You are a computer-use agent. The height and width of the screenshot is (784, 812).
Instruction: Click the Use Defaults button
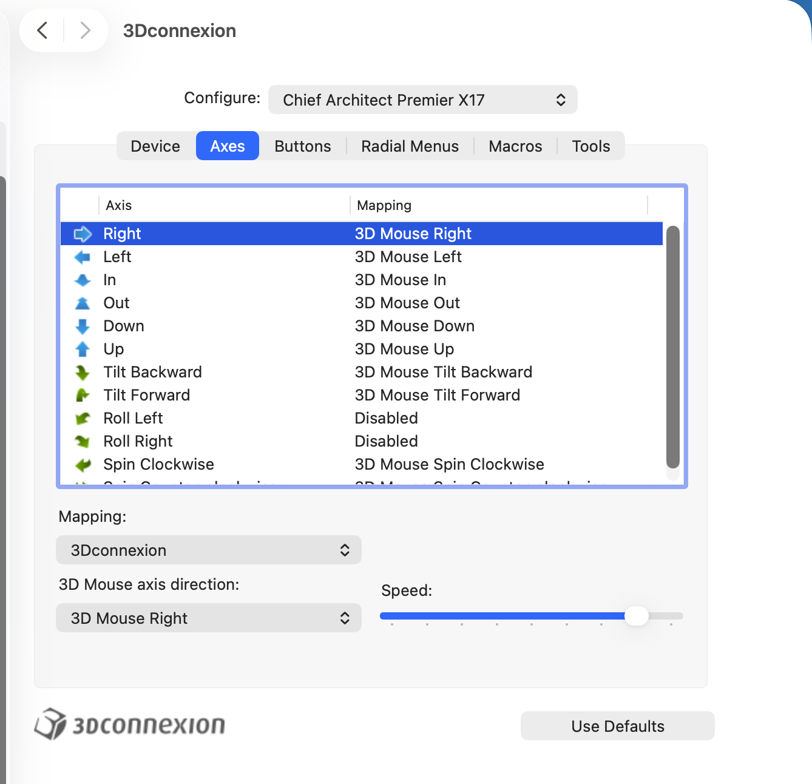tap(618, 726)
